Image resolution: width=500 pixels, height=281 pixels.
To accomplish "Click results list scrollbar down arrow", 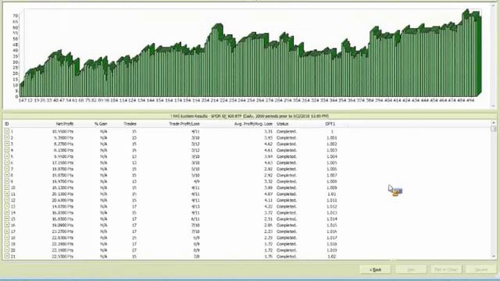I will tap(494, 257).
